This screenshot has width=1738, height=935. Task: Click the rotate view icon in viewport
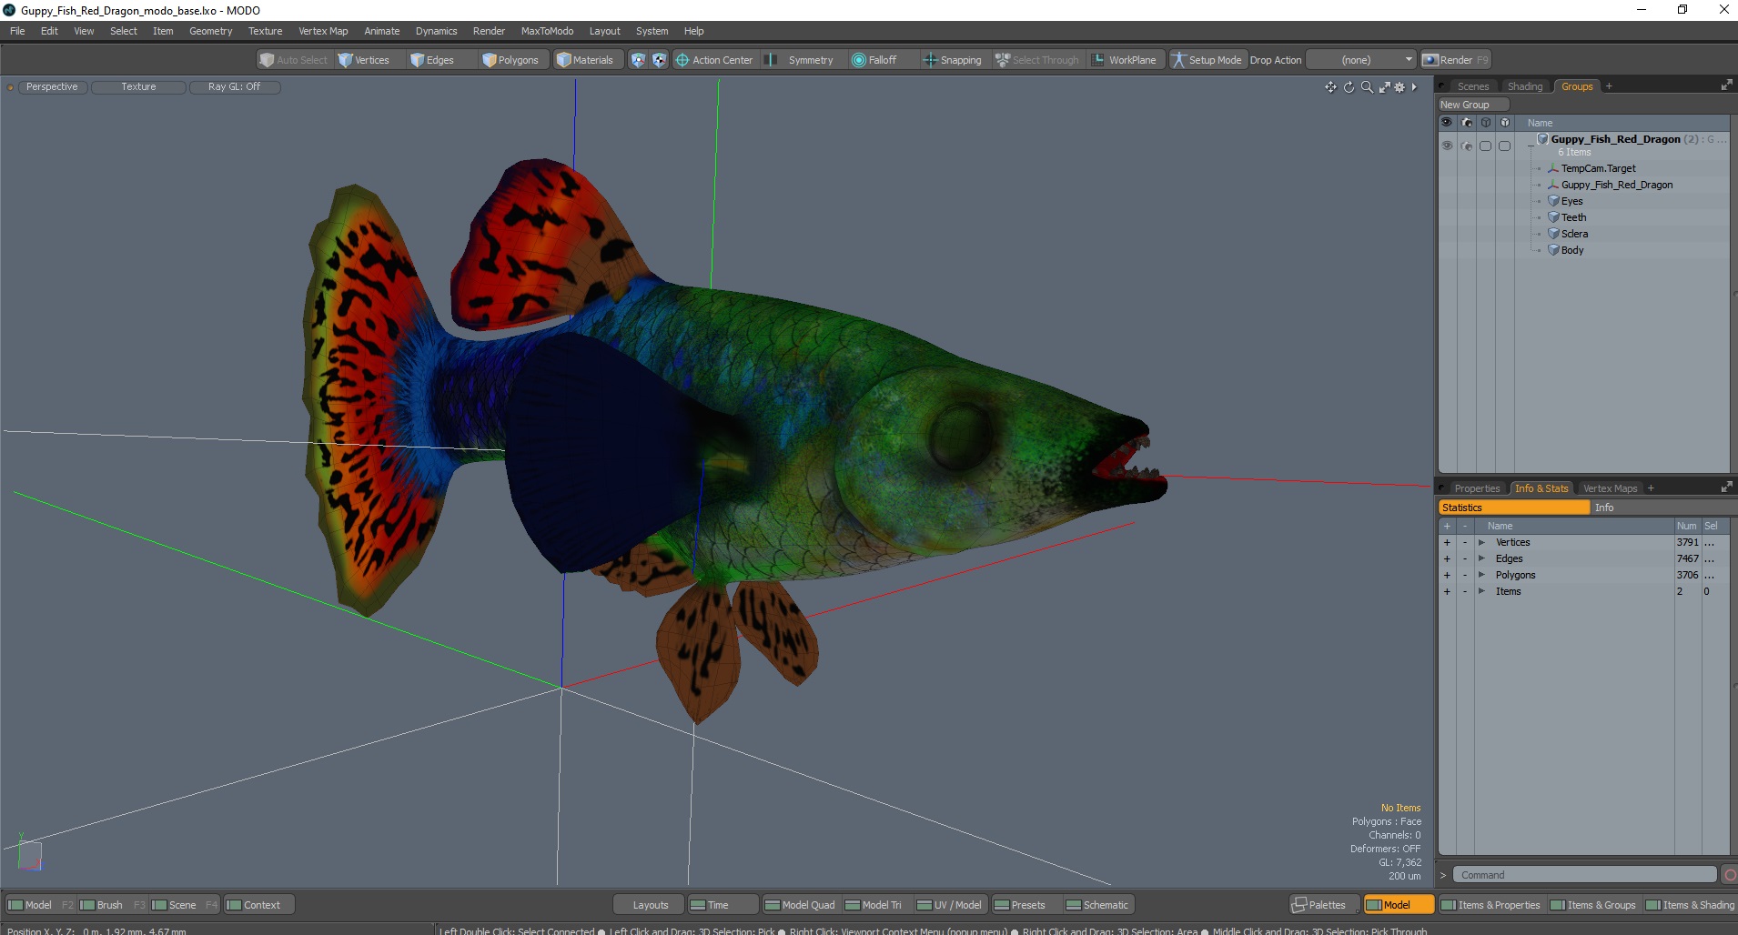[x=1349, y=87]
